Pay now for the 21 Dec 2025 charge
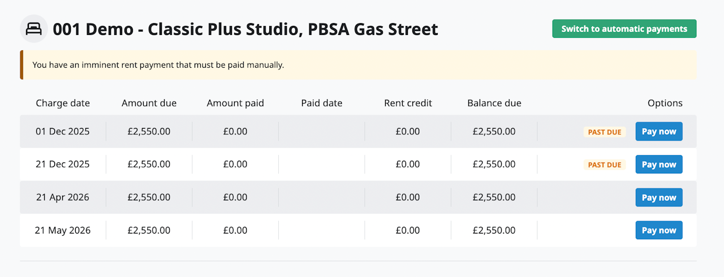 [x=658, y=165]
